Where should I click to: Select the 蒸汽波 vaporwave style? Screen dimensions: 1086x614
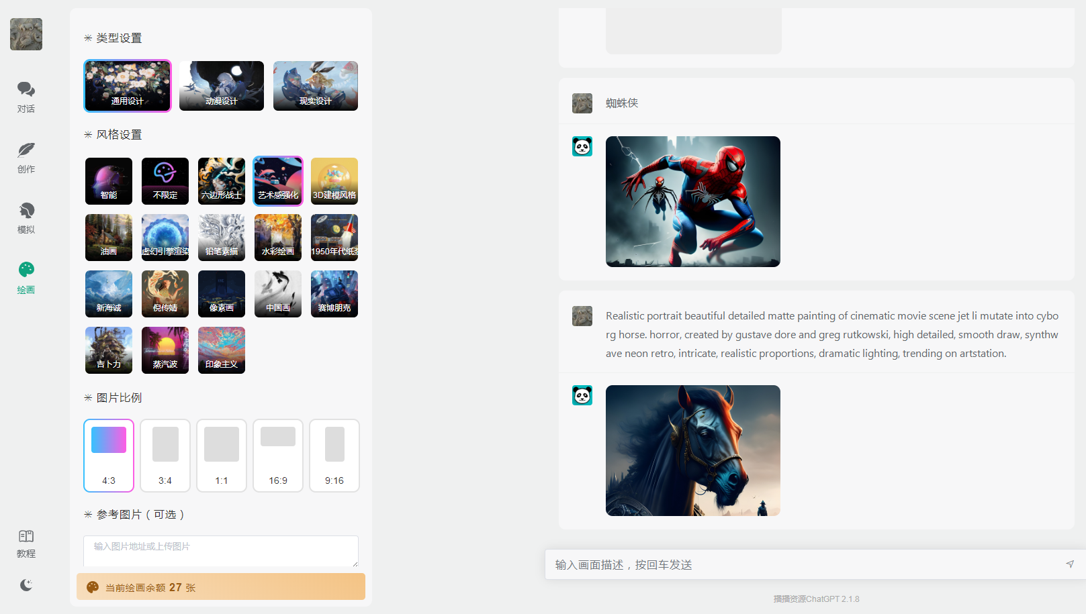click(x=165, y=350)
